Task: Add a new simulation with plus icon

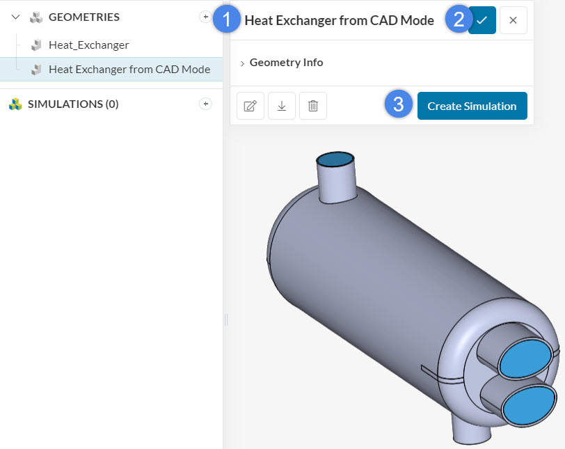Action: (205, 104)
